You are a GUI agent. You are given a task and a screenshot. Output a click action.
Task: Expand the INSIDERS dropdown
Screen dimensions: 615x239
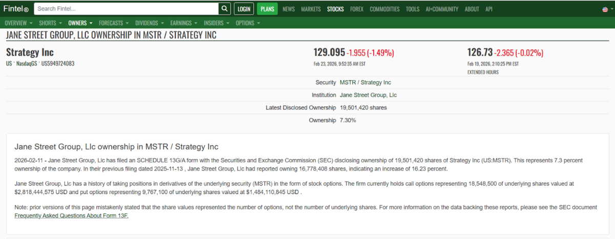pyautogui.click(x=217, y=23)
